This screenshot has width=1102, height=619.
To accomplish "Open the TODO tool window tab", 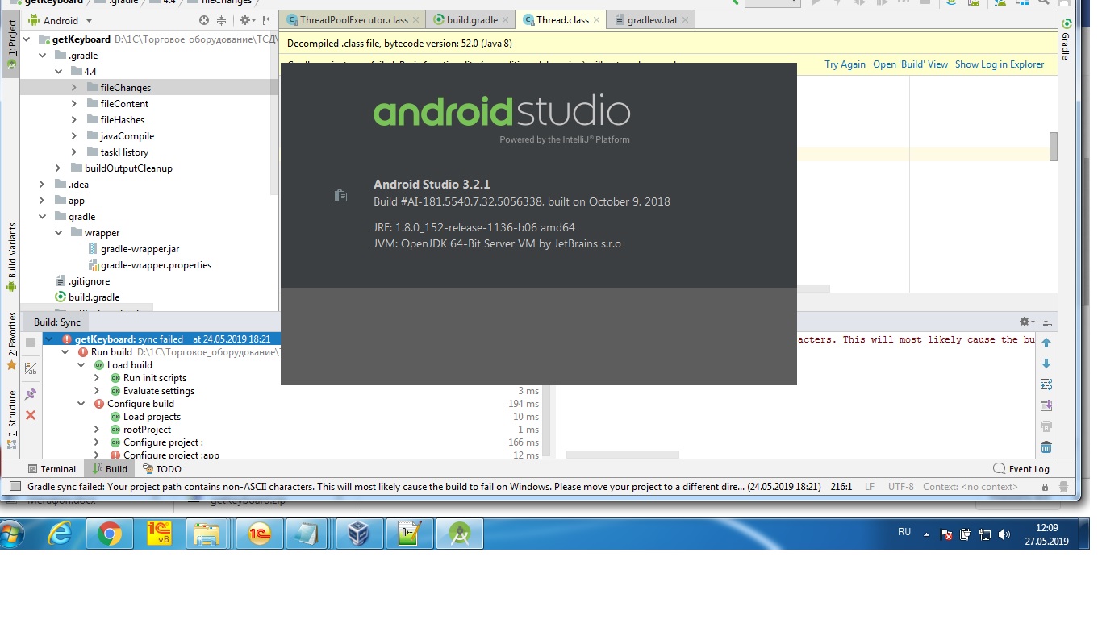I will click(x=162, y=469).
